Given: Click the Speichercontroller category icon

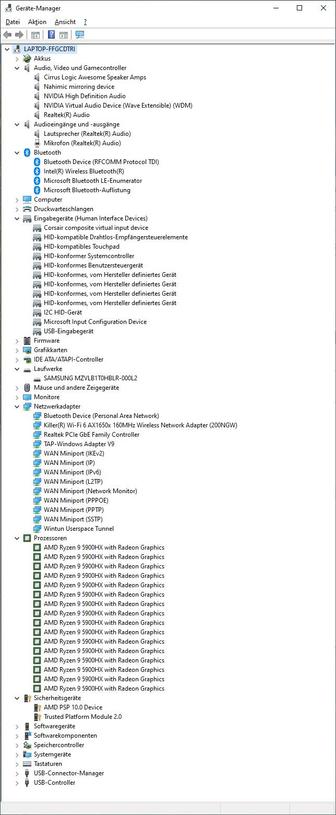Looking at the screenshot, I should [27, 745].
